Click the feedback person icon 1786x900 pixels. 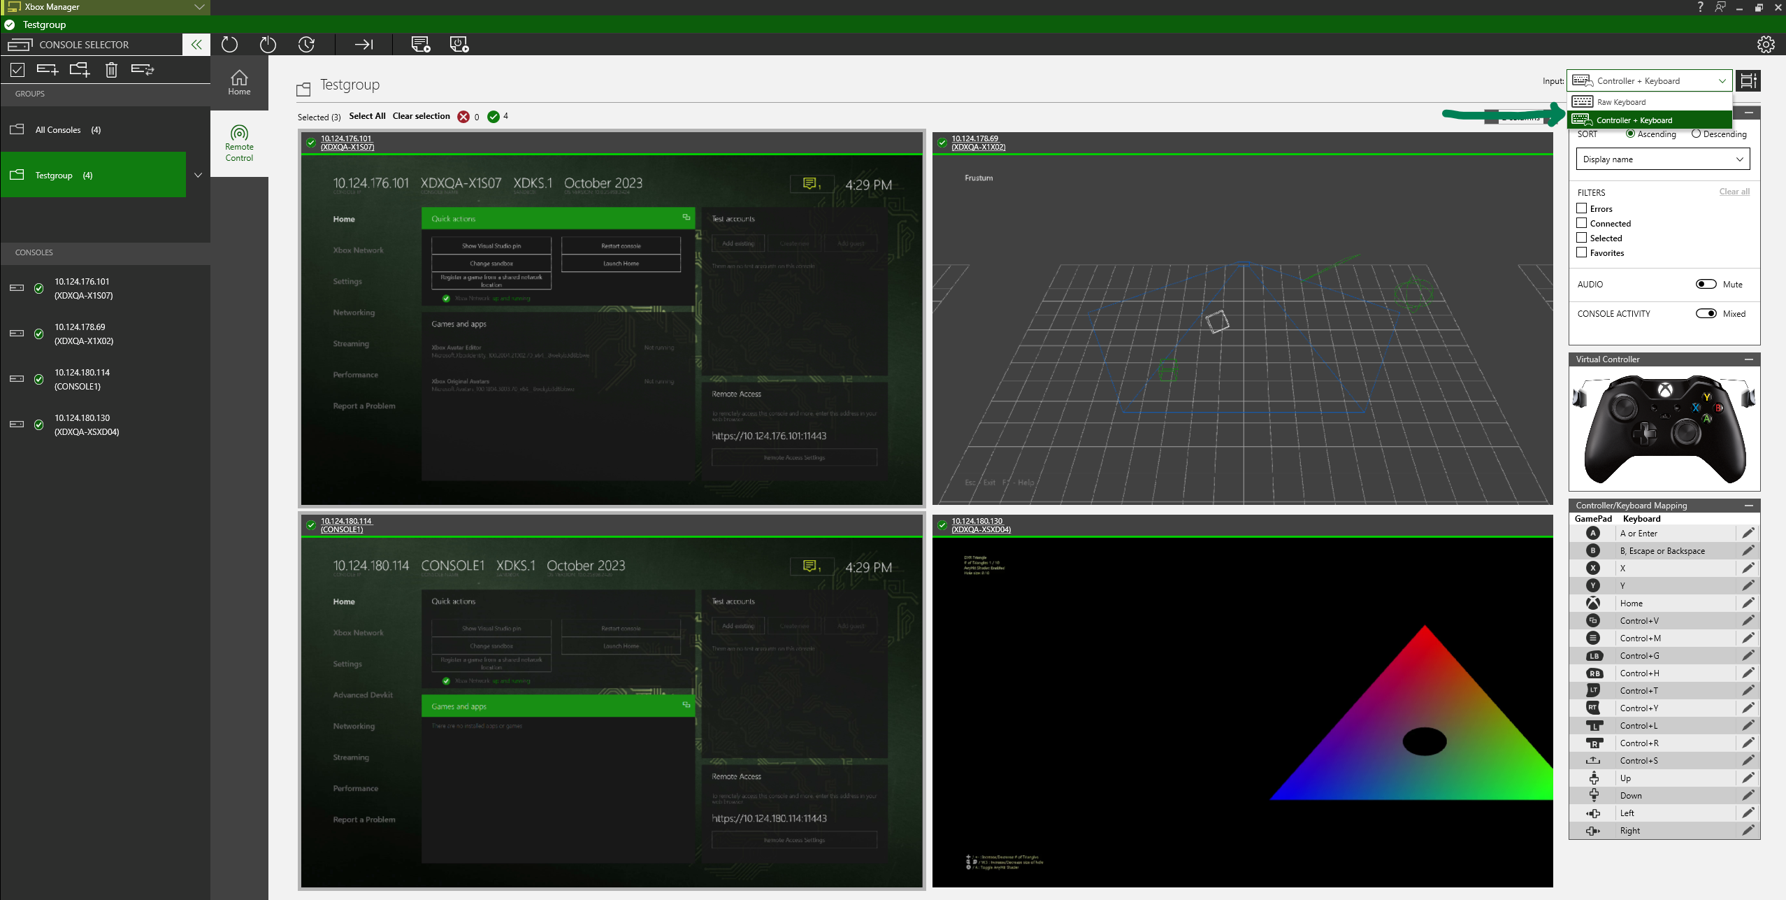[x=1720, y=7]
